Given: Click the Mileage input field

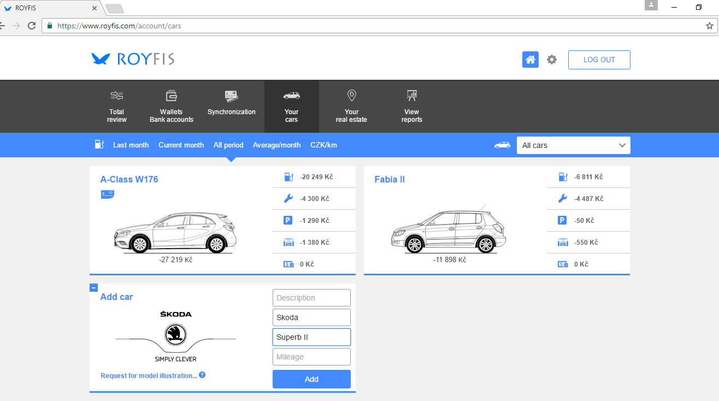Looking at the screenshot, I should pyautogui.click(x=311, y=357).
